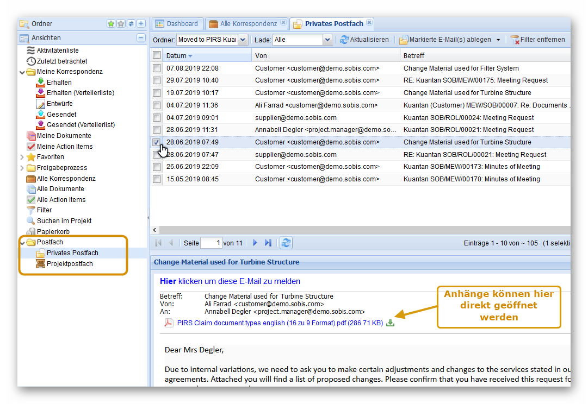Expand the Favoriten tree node
Screen dimensions: 588x404
click(x=22, y=157)
